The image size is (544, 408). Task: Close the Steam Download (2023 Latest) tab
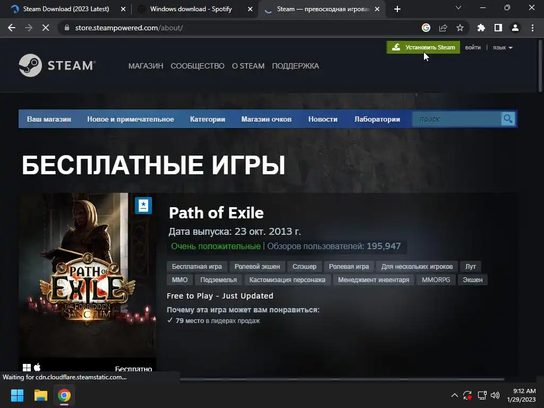pyautogui.click(x=123, y=9)
